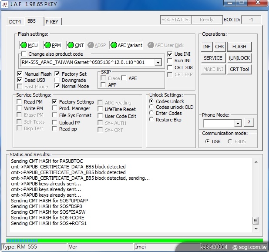The height and width of the screenshot is (252, 269).
Task: Select Codes Unlock radio option
Action: 151,101
